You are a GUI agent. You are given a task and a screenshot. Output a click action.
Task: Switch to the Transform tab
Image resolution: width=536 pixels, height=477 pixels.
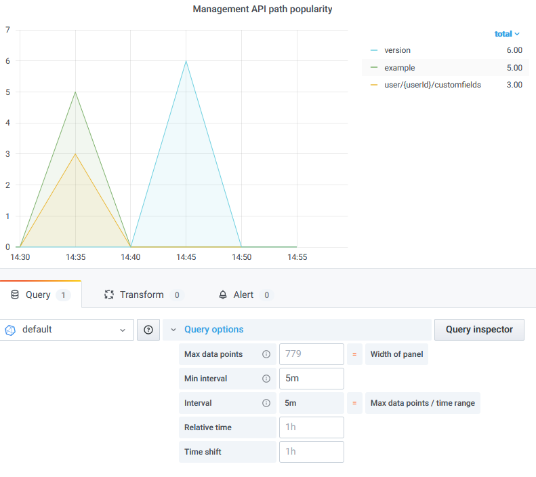pyautogui.click(x=142, y=295)
